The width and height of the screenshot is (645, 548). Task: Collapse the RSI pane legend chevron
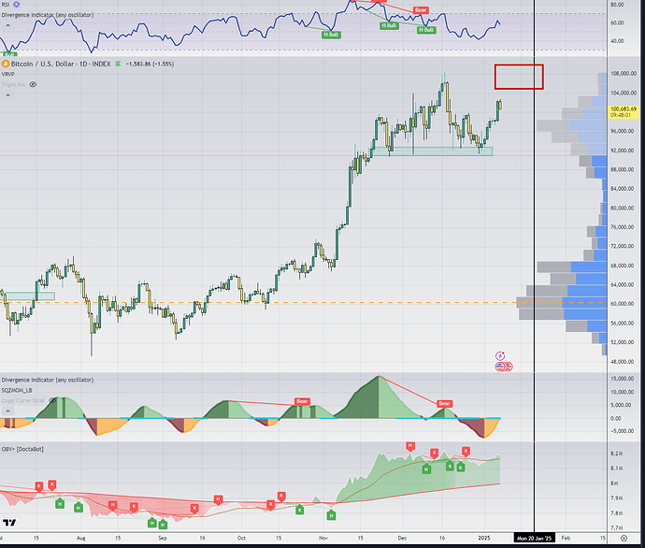tap(7, 25)
